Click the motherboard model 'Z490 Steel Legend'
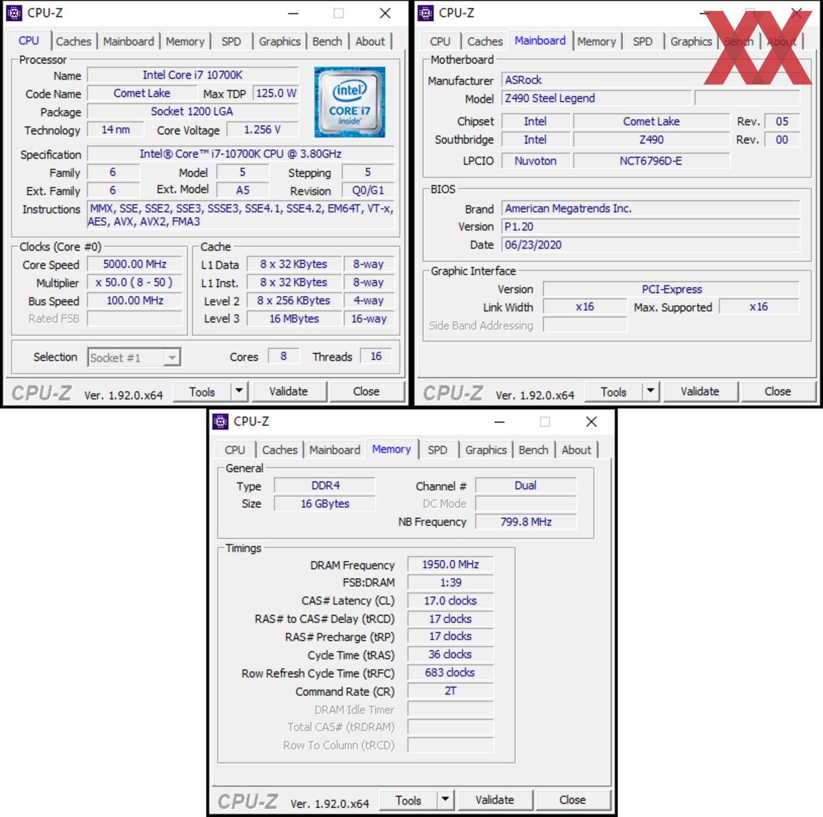Screen dimensions: 823x817 point(597,98)
